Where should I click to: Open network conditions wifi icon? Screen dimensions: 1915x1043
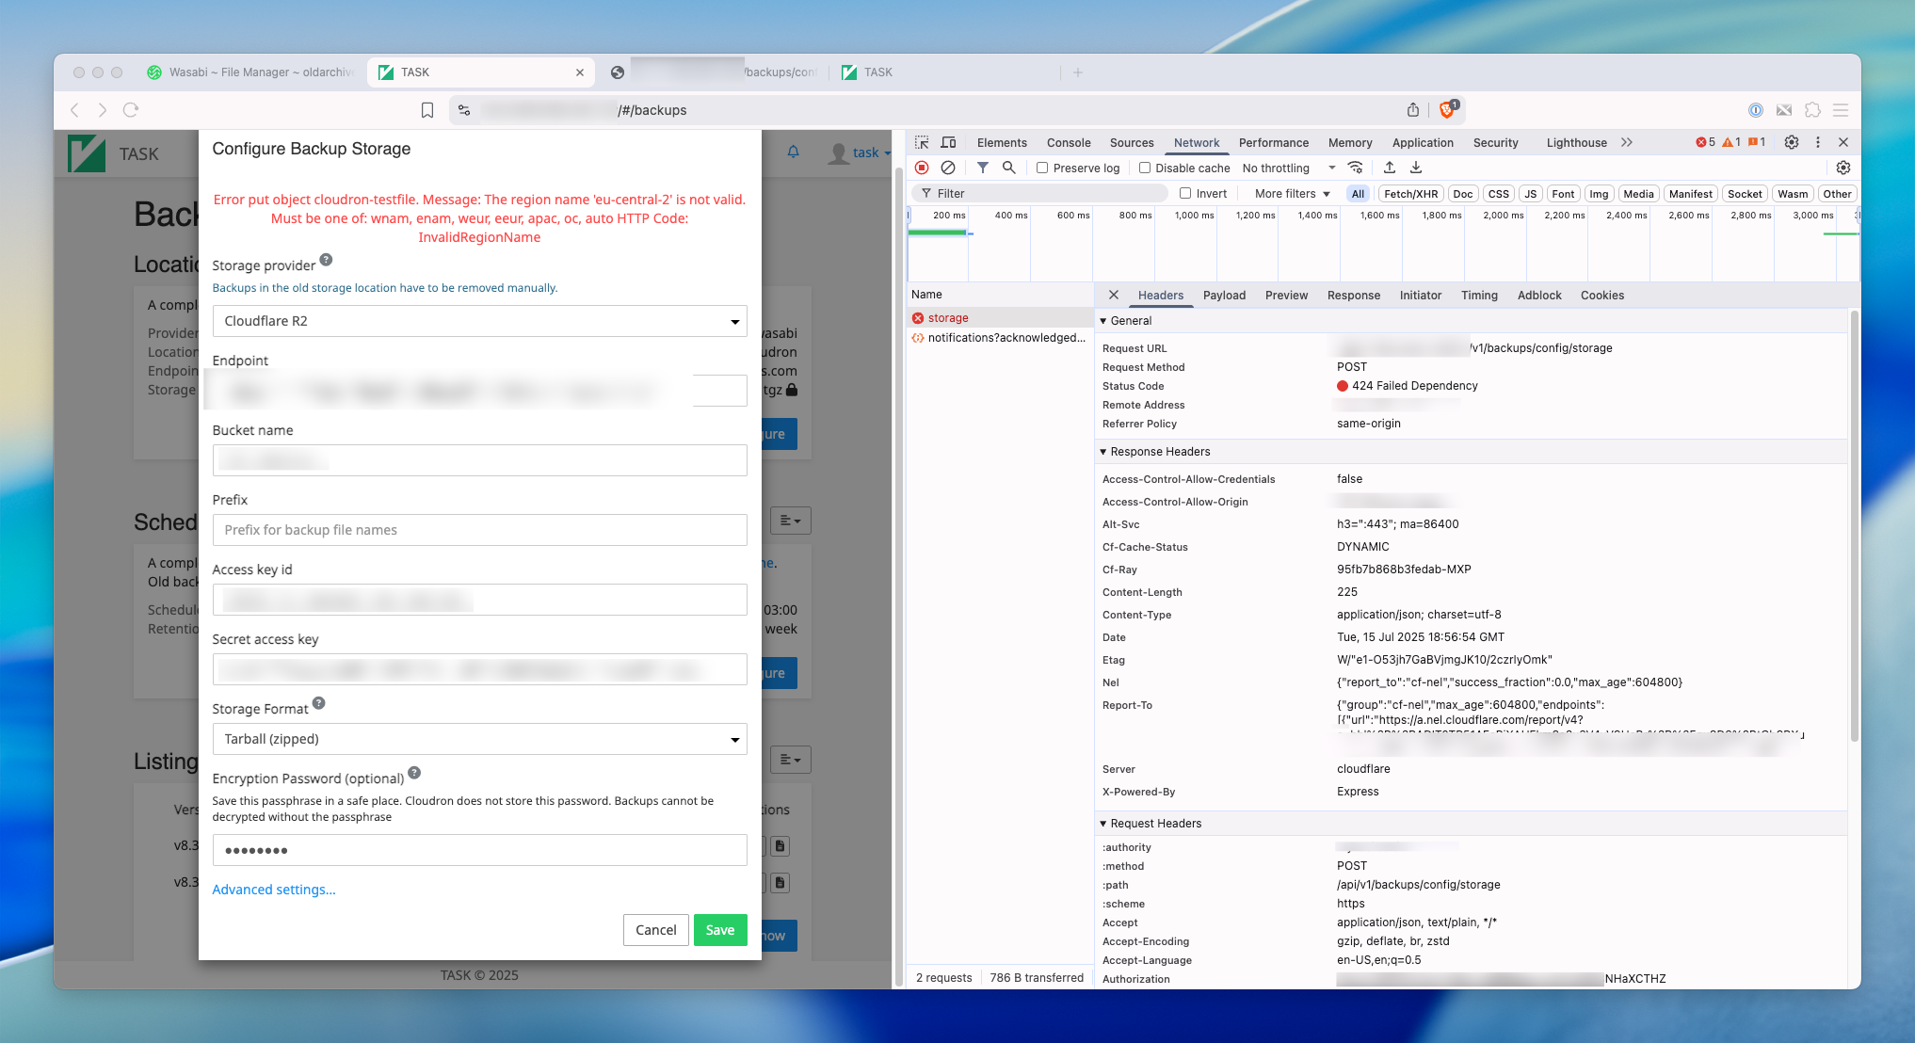click(x=1356, y=168)
